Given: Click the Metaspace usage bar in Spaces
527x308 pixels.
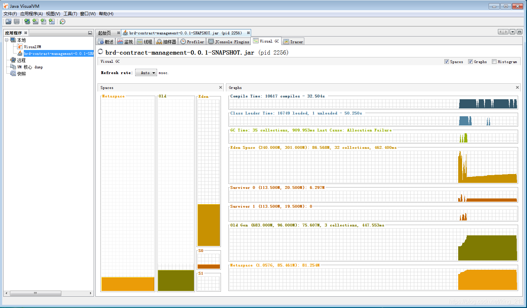Looking at the screenshot, I should pos(128,284).
